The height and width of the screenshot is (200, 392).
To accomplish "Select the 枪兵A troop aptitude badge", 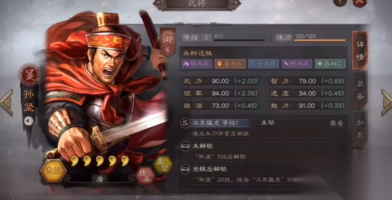I will point(297,64).
